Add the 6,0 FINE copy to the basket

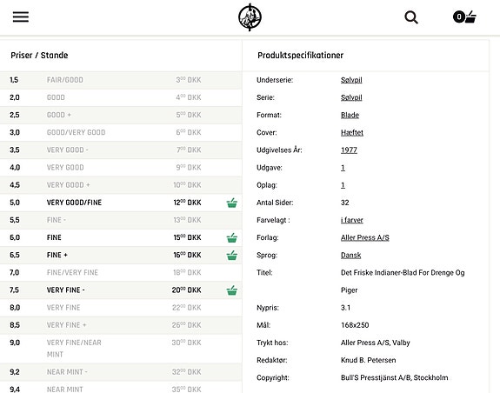232,237
